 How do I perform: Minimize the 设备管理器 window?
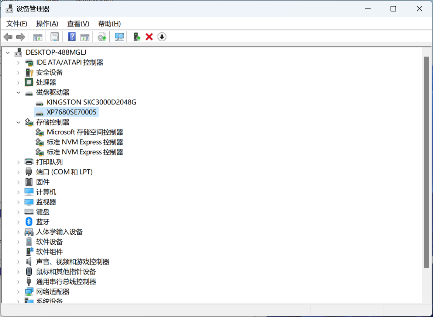[x=368, y=9]
